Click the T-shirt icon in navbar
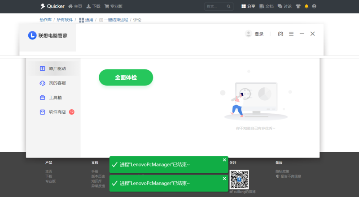Image resolution: width=359 pixels, height=197 pixels. 298,6
